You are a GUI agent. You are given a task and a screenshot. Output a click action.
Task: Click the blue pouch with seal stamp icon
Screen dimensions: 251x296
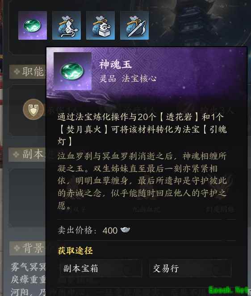pos(100,25)
